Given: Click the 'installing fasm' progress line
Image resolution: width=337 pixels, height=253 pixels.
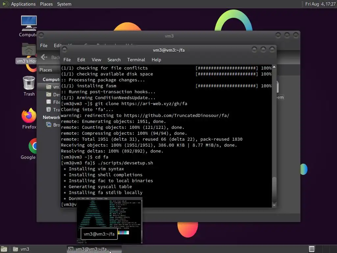Looking at the screenshot, I should [166, 86].
